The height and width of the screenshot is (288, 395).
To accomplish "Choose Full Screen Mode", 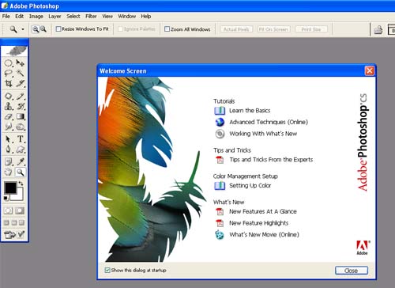I will pos(21,222).
